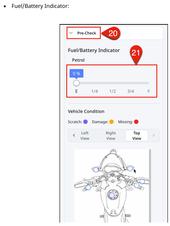
Task: Click the motorcycle diagram vertical scrollbar
Action: (x=150, y=186)
